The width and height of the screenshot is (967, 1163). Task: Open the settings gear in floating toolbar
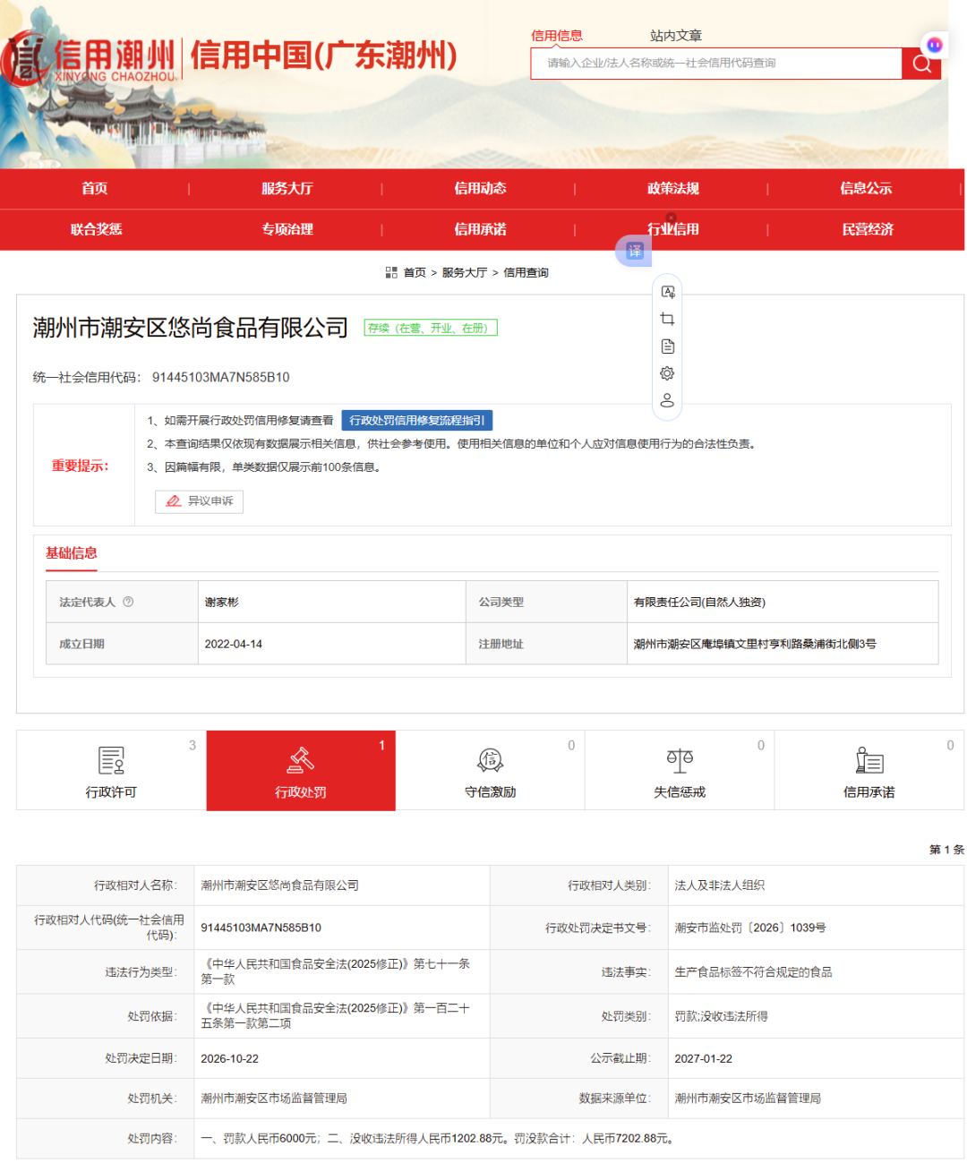(x=668, y=373)
